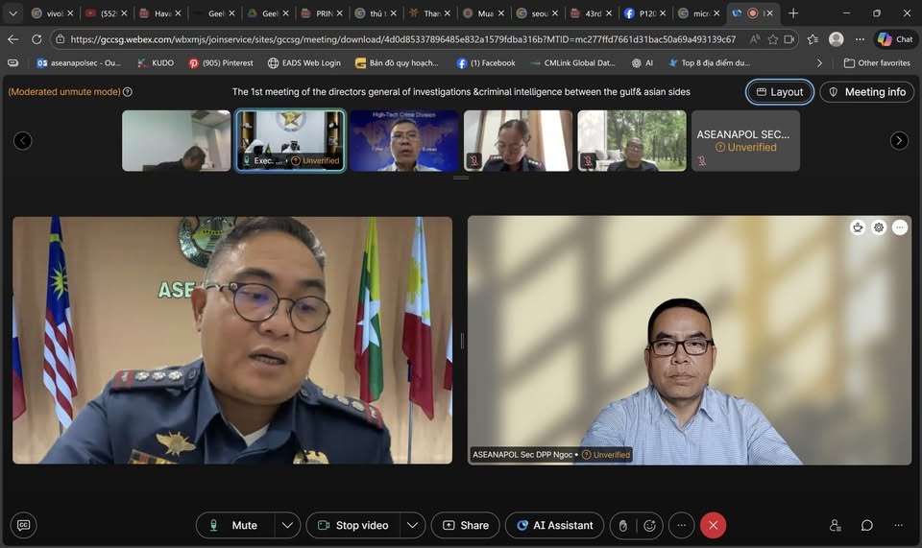Click the Meeting info button
The image size is (922, 548).
click(x=866, y=92)
